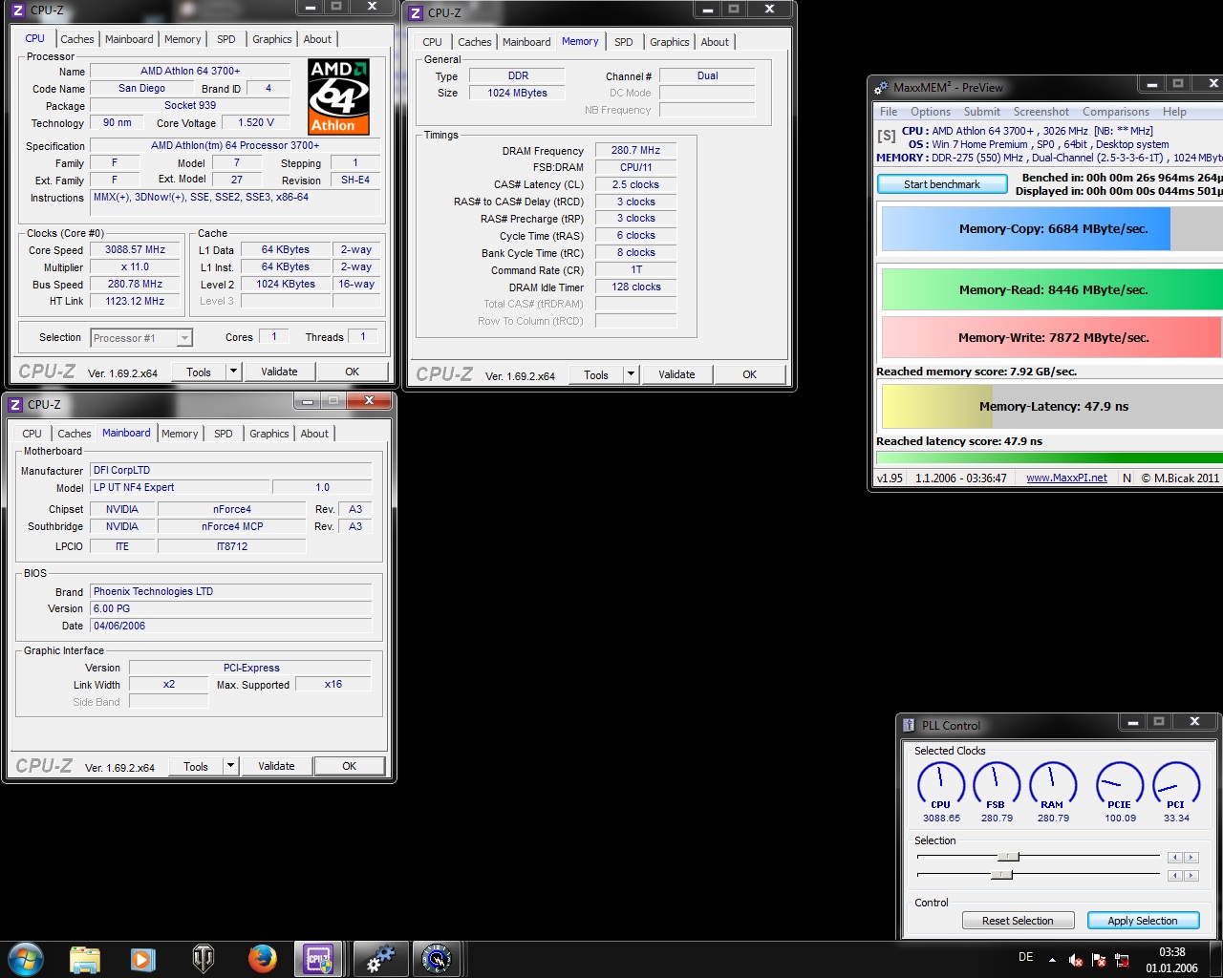Screen dimensions: 1223x978
Task: Click Validate in the Memory CPU-Z window
Action: coord(676,374)
